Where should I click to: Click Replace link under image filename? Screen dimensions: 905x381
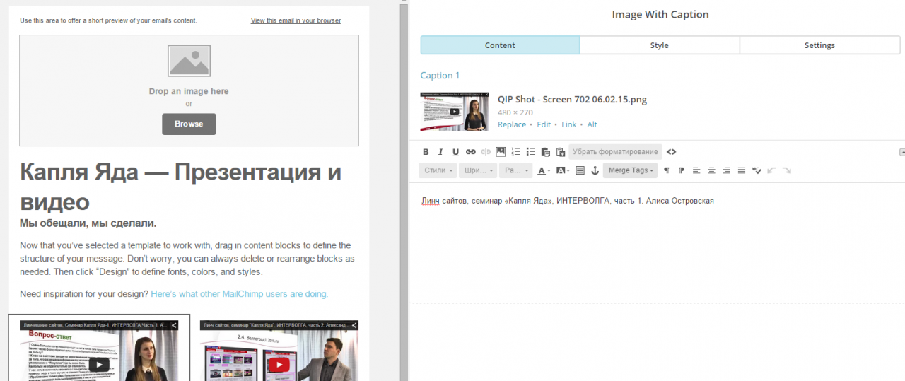[x=512, y=124]
